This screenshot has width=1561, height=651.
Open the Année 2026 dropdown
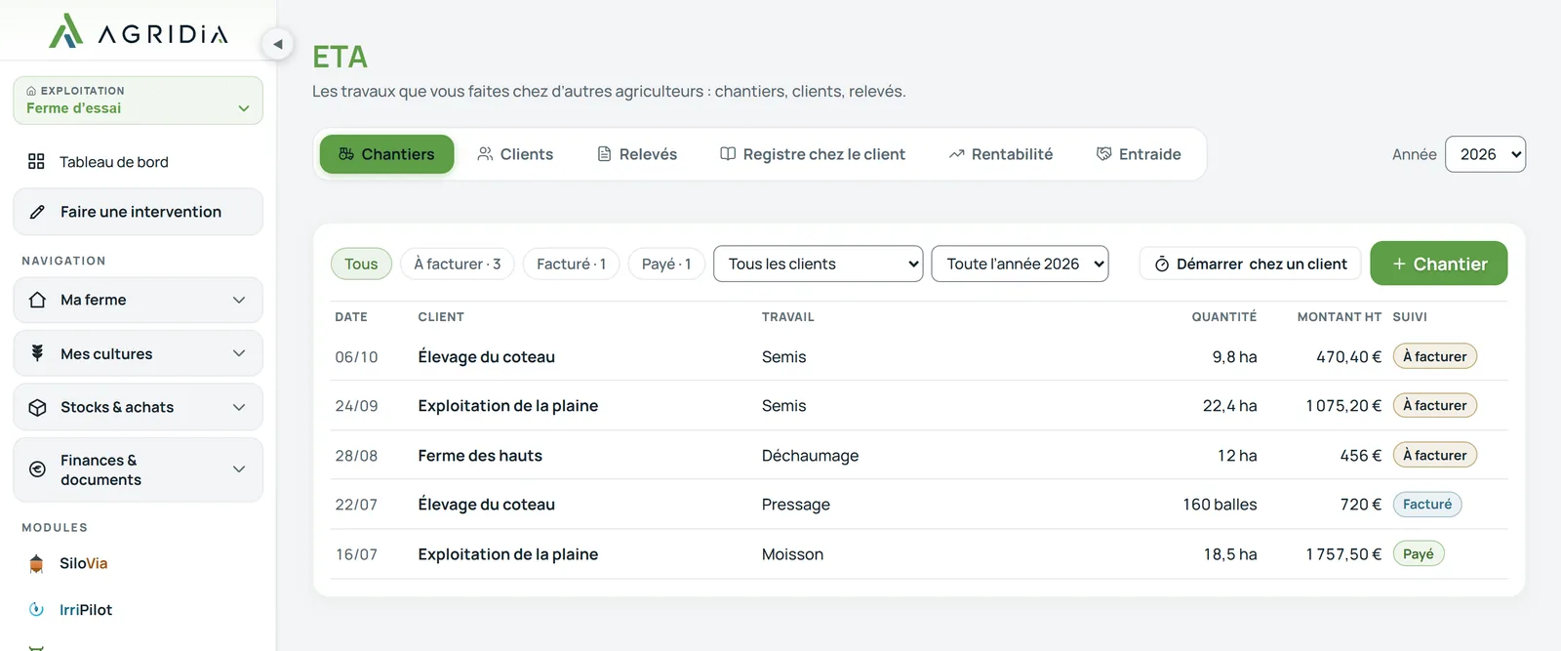click(x=1485, y=154)
